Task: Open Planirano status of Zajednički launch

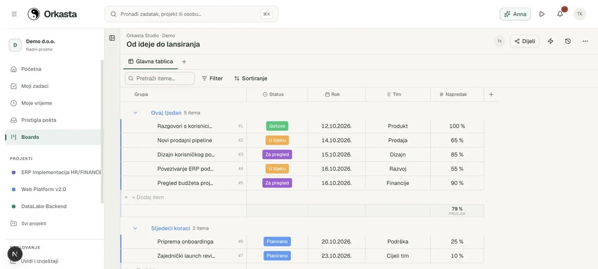Action: click(277, 256)
